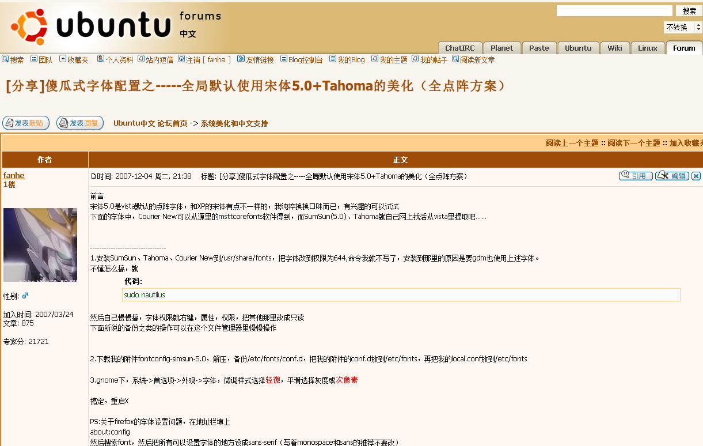703x446 pixels.
Task: Switch to the Linux tab
Action: point(648,48)
